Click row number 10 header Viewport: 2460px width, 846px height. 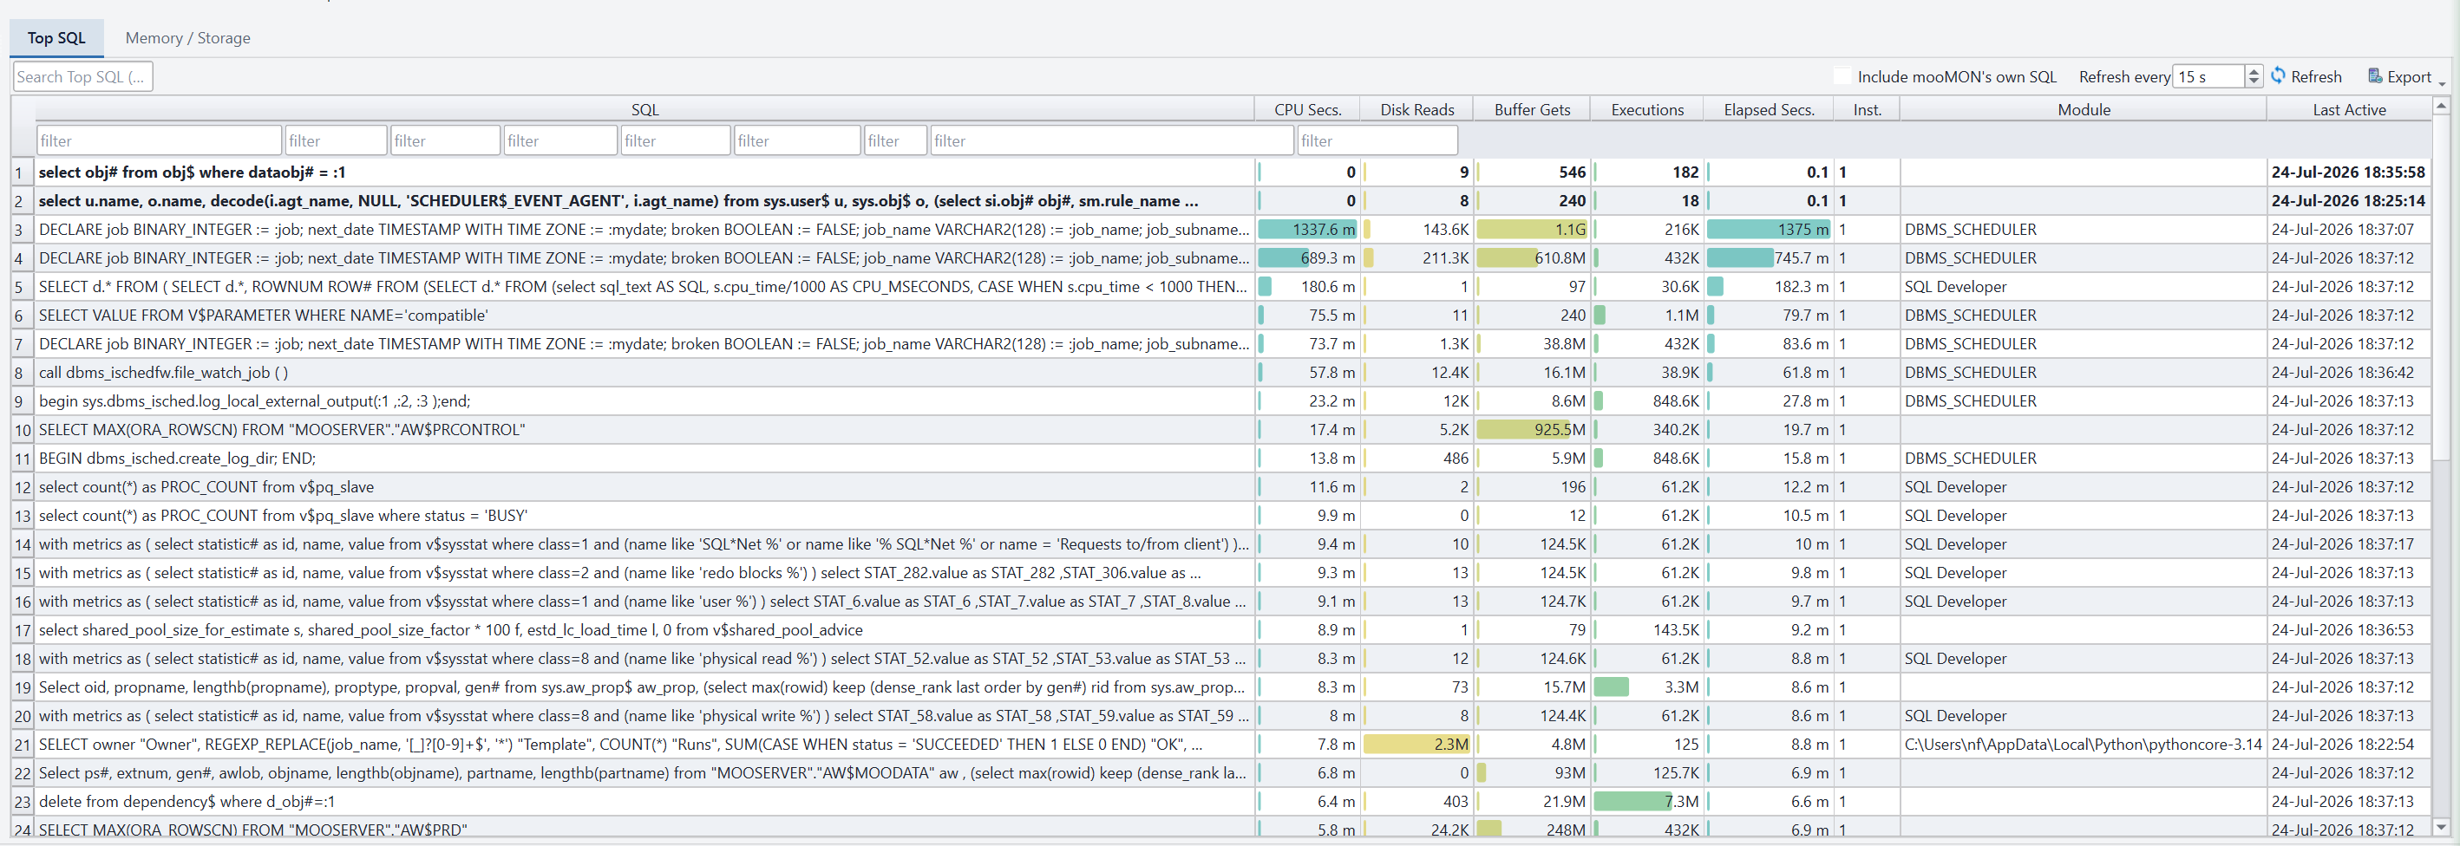point(23,430)
